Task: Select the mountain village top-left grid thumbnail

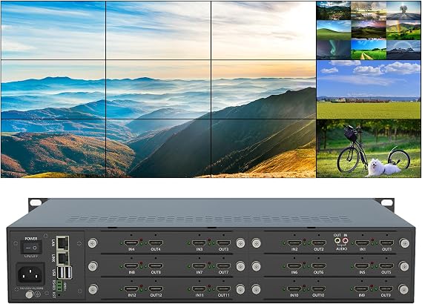Action: point(334,11)
